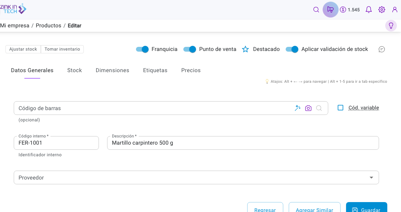Expand the Proveedor dropdown arrow
The height and width of the screenshot is (212, 401).
point(371,177)
